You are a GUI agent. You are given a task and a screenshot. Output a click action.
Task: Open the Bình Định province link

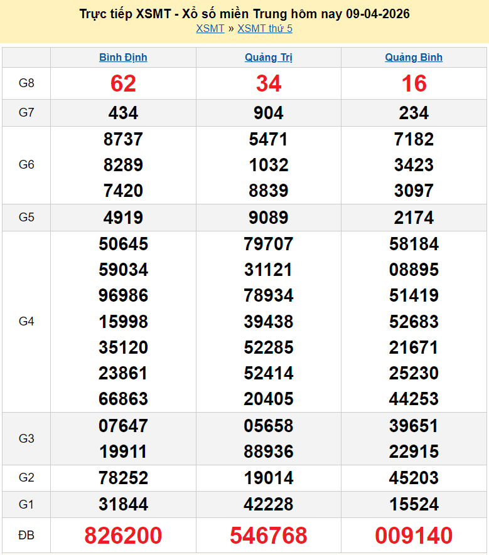(123, 57)
